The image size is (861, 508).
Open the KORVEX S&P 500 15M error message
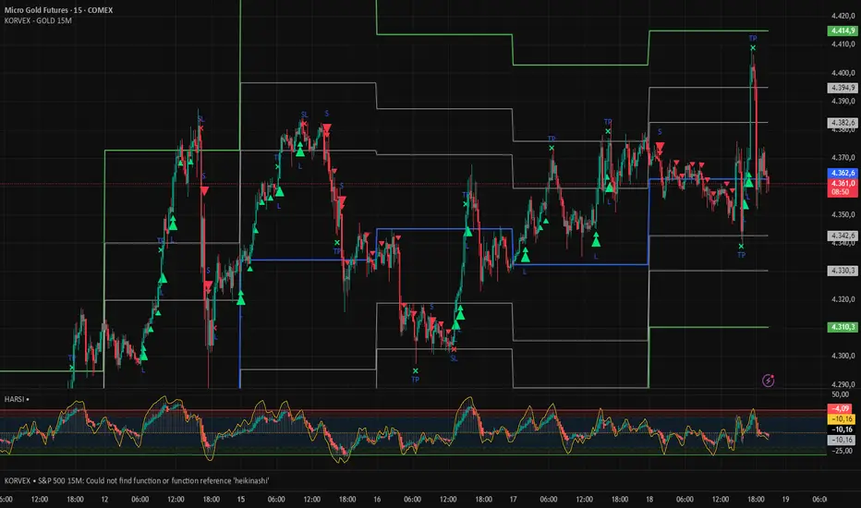coord(137,480)
